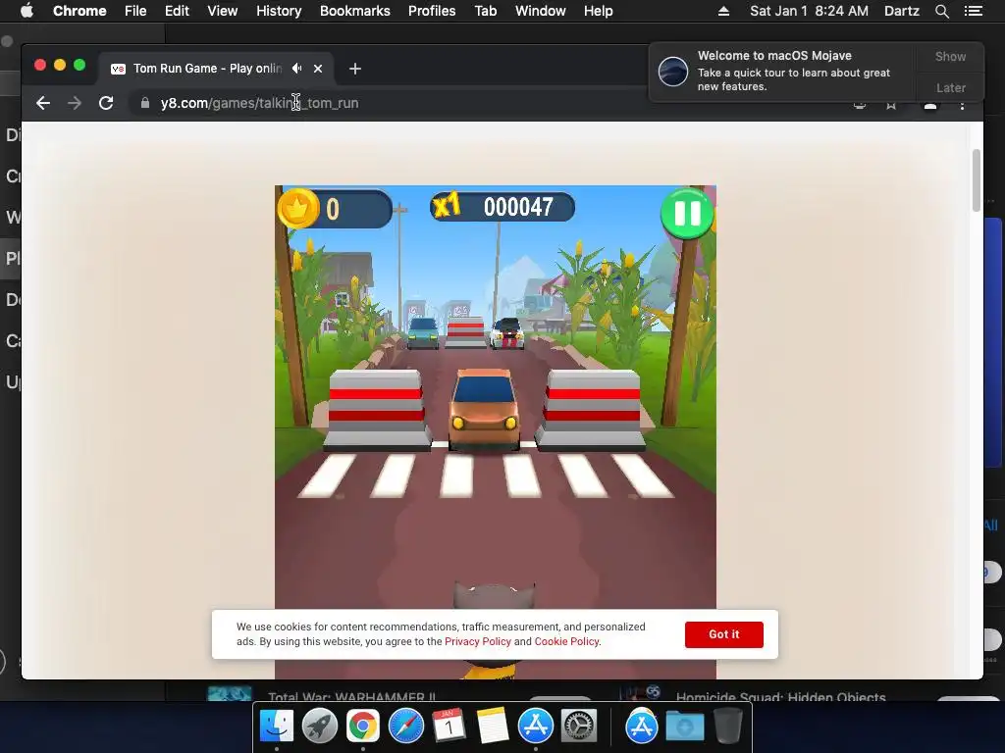
Task: Open Spotlight search
Action: pyautogui.click(x=941, y=11)
